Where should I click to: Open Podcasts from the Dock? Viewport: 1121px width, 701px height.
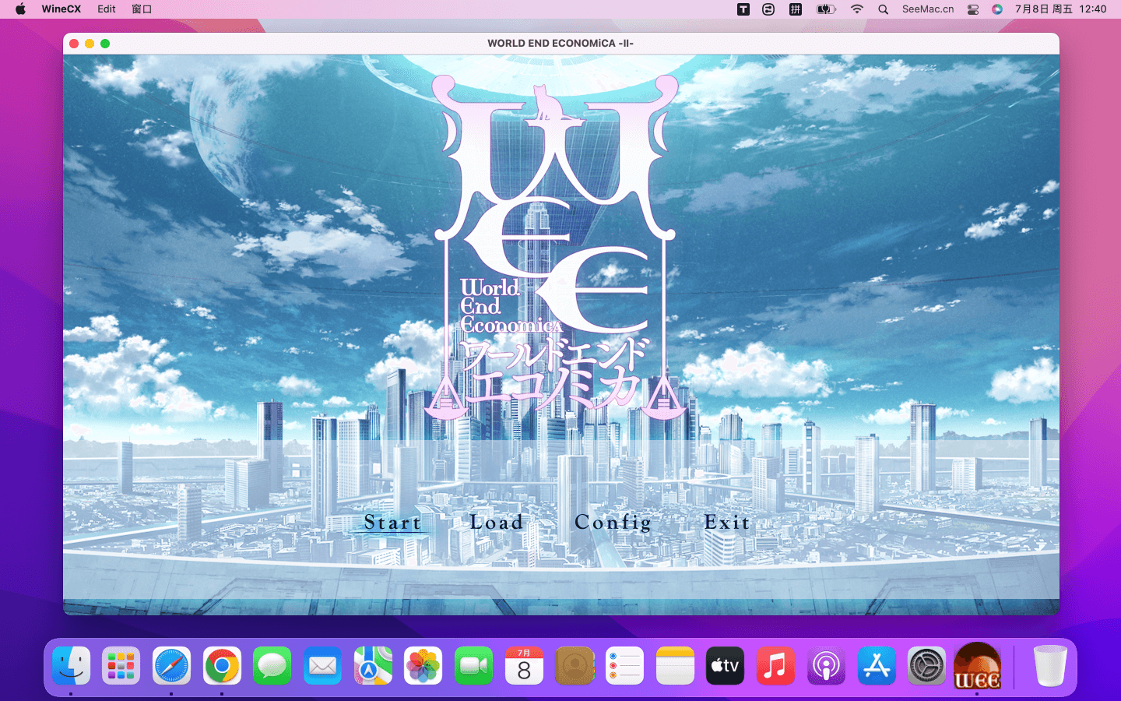(826, 666)
